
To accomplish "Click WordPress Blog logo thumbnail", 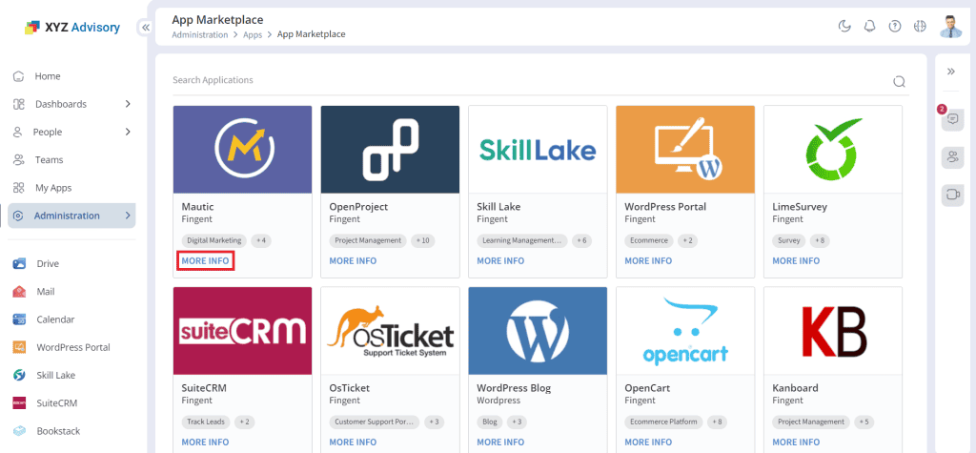I will 538,331.
